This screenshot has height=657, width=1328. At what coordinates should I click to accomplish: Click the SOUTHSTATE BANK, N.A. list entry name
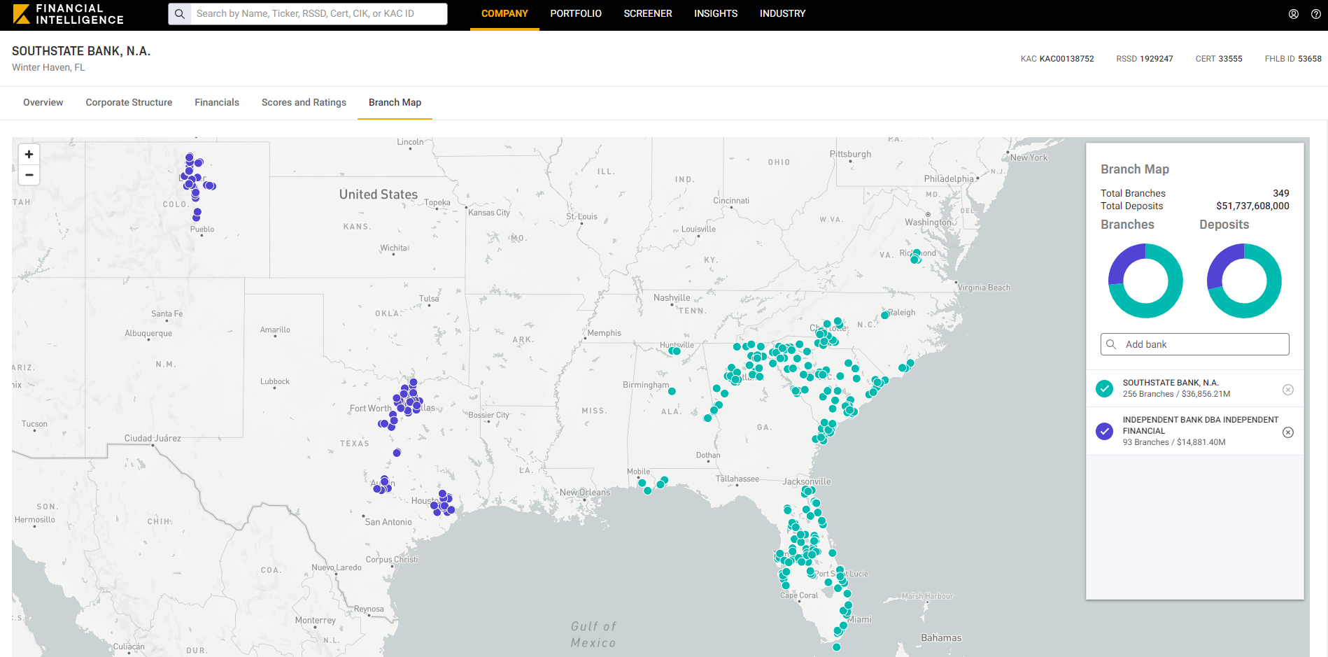(x=1171, y=383)
